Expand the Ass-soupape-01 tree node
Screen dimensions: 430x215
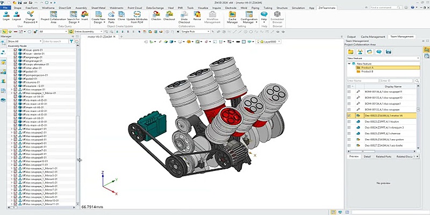[11, 89]
